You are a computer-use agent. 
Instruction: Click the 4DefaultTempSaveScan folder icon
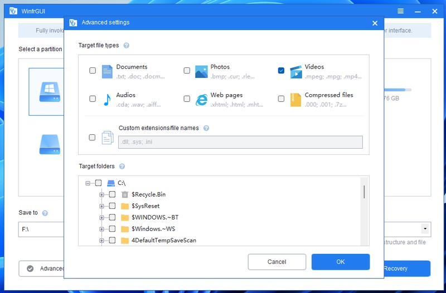pyautogui.click(x=125, y=241)
